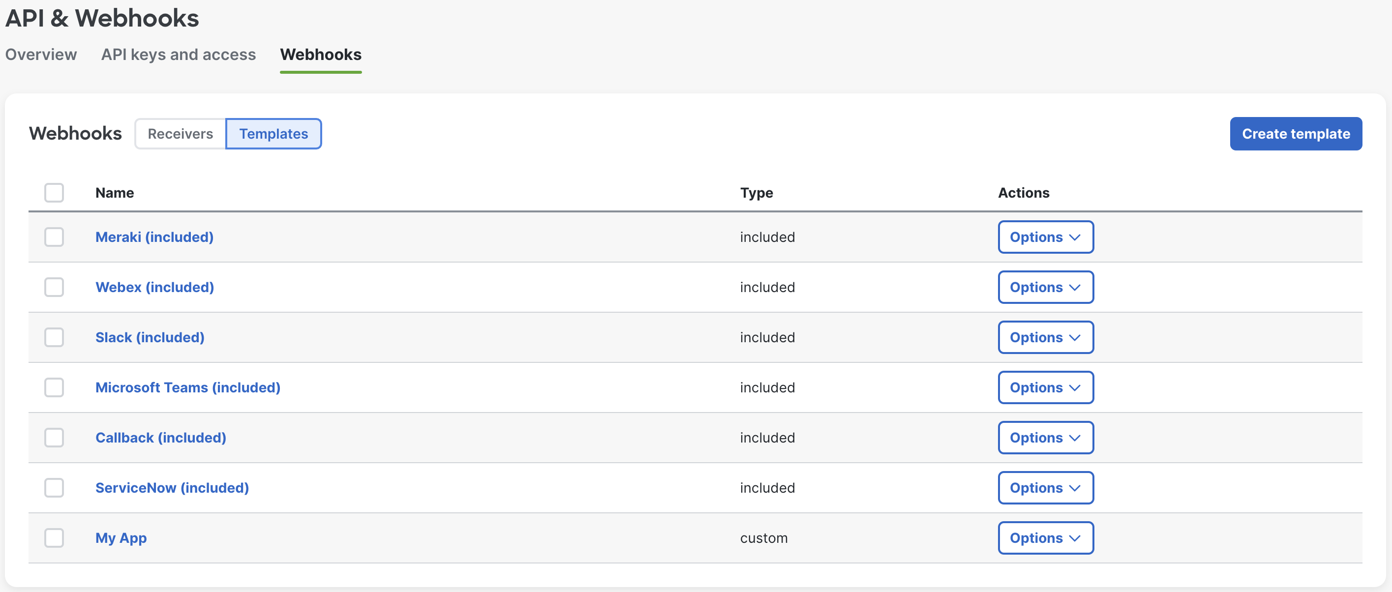The width and height of the screenshot is (1392, 592).
Task: Check the Meraki (included) row checkbox
Action: click(54, 237)
